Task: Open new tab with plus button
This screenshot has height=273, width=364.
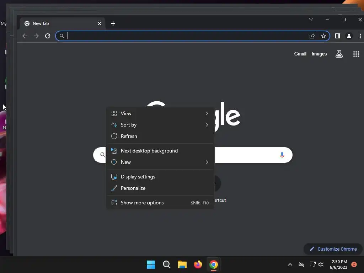Action: (113, 23)
